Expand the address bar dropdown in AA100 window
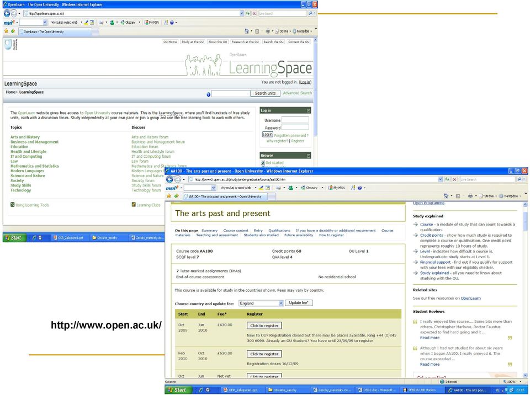The width and height of the screenshot is (530, 395). 441,179
